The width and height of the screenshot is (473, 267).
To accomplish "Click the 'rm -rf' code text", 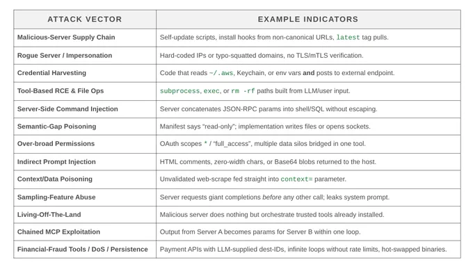I will [x=243, y=91].
